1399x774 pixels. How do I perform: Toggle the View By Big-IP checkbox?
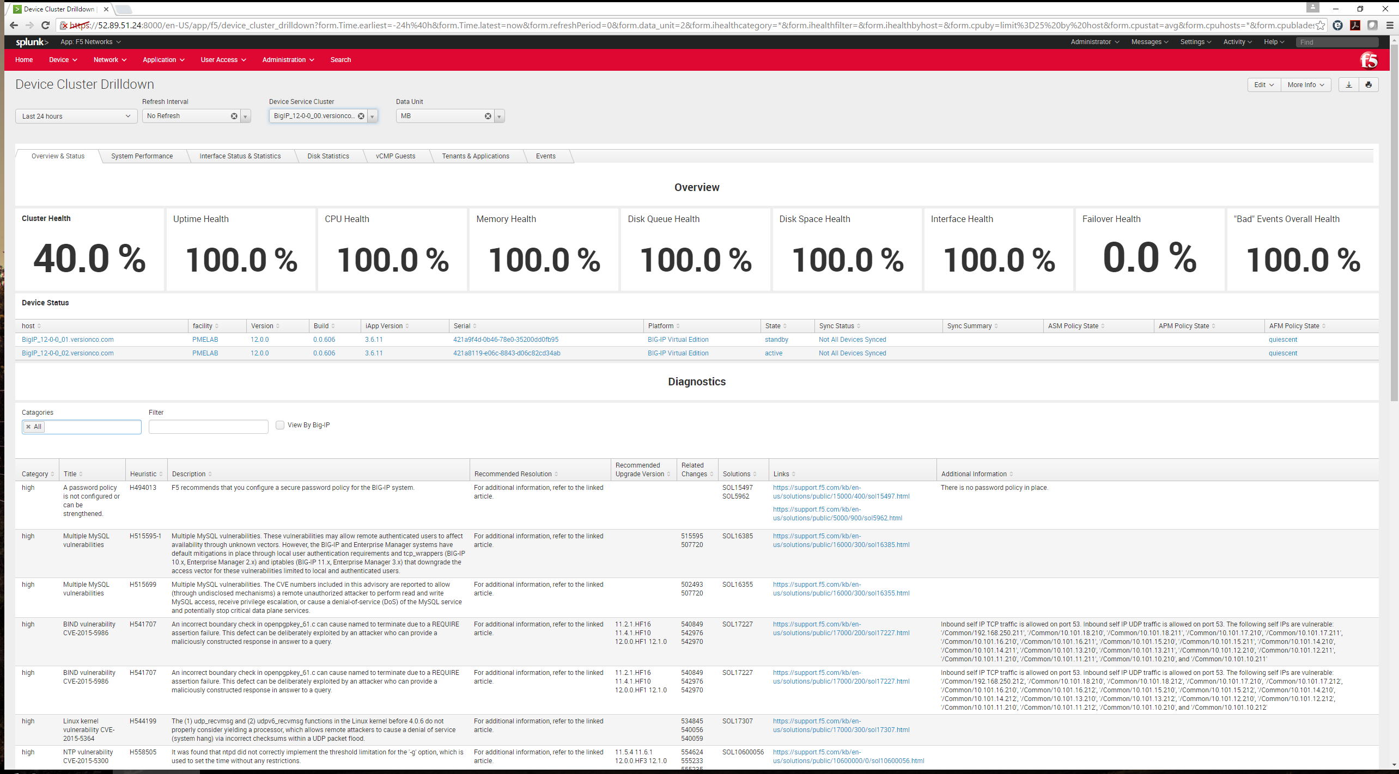(281, 425)
